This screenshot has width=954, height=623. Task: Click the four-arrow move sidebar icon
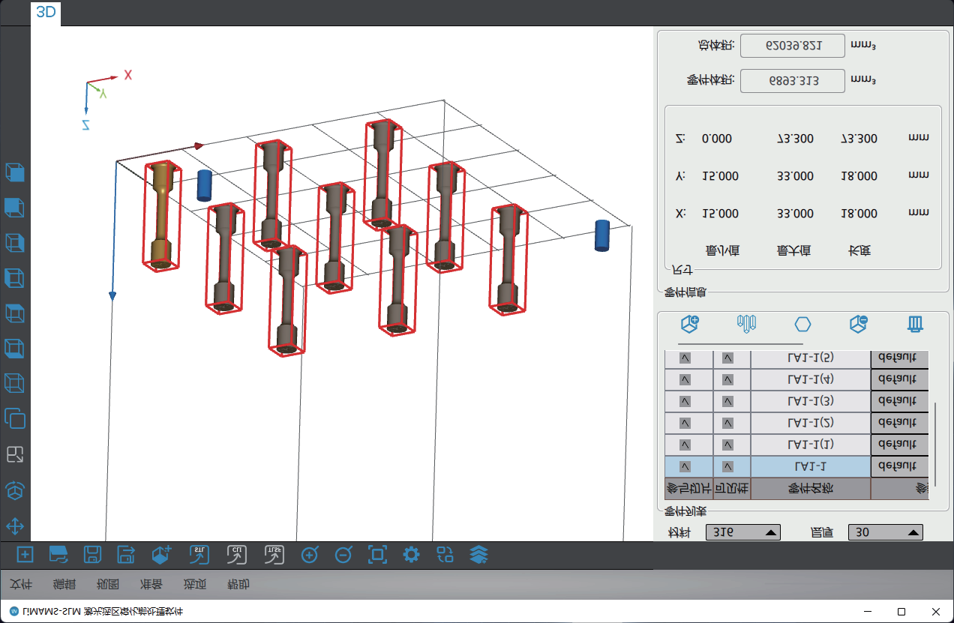click(x=15, y=526)
